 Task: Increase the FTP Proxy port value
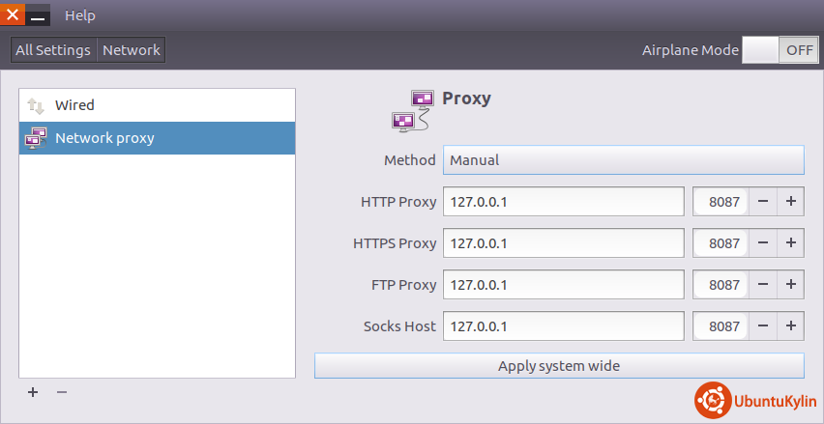(x=790, y=285)
